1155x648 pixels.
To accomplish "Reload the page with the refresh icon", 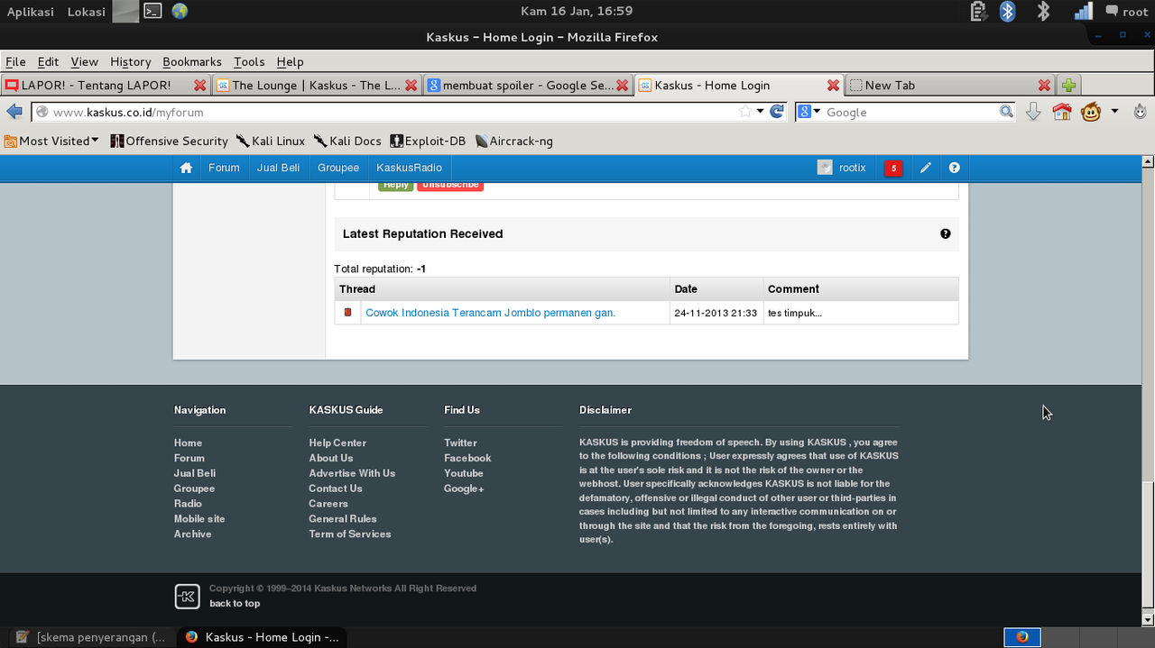I will [x=776, y=112].
